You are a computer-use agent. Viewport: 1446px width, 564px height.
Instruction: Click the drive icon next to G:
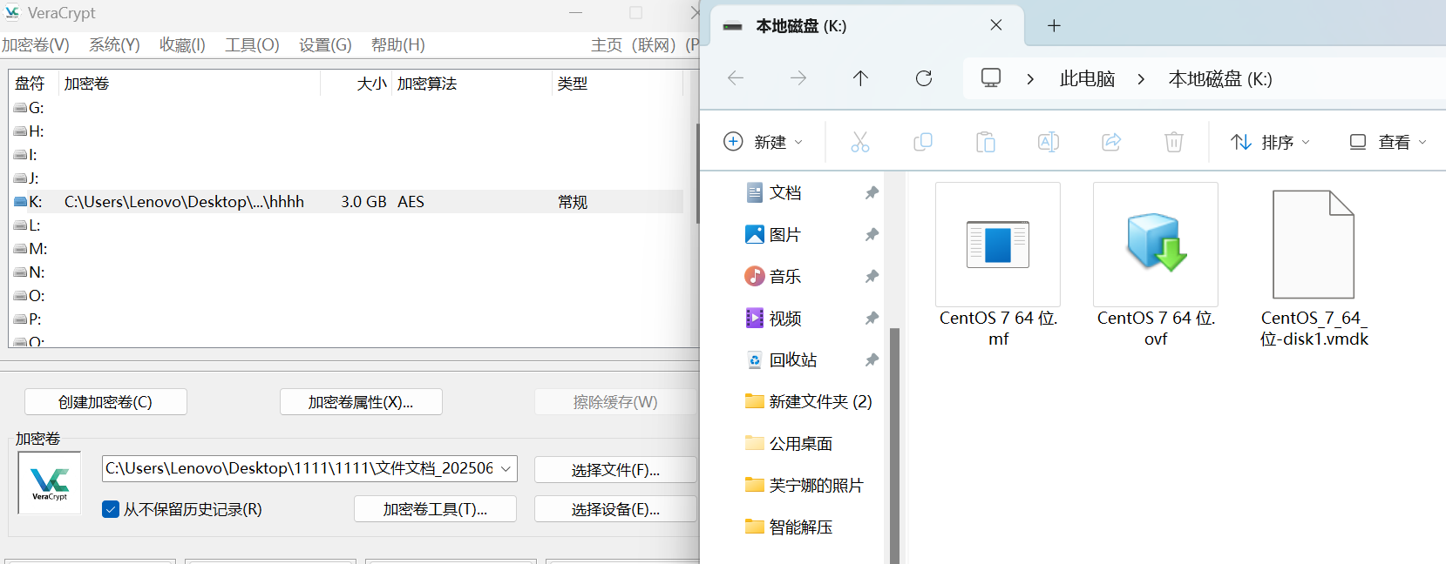click(x=20, y=108)
